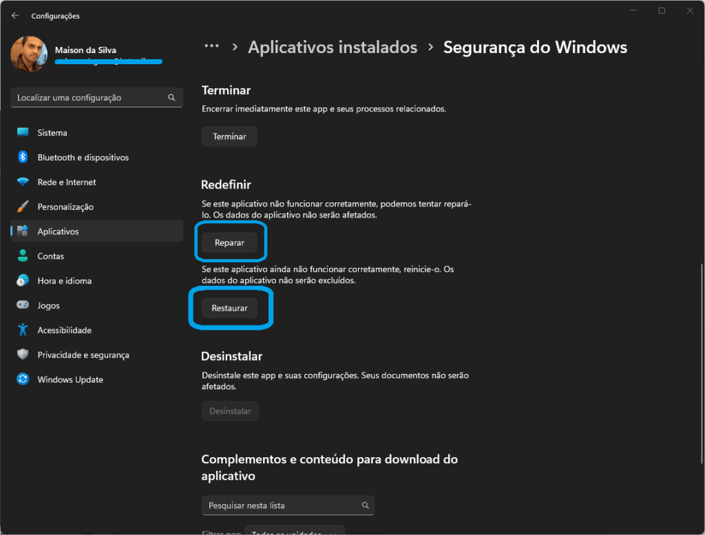
Task: Click the Contas person icon
Action: [23, 256]
